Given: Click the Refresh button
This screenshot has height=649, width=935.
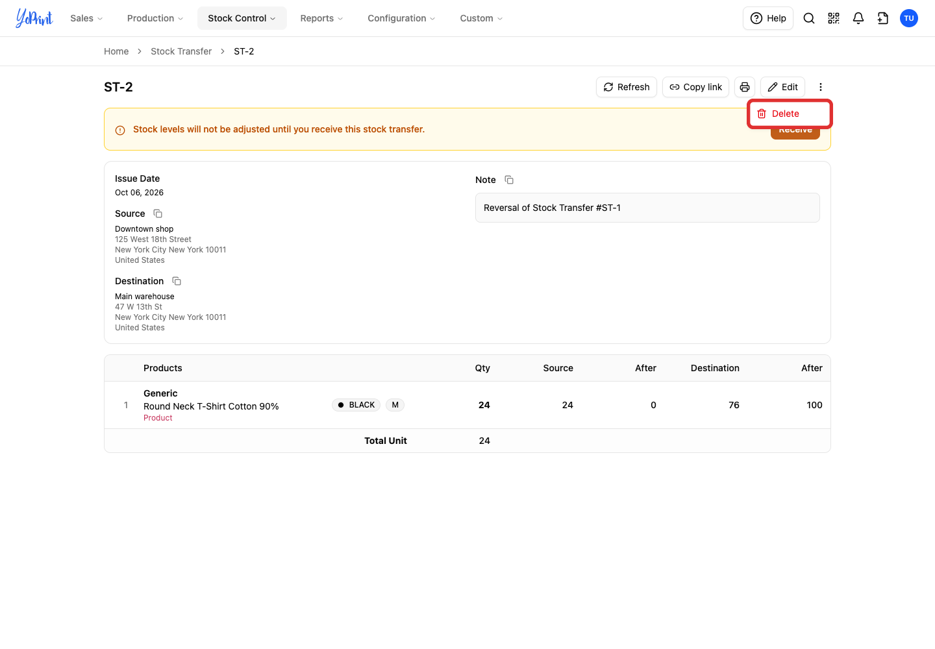Looking at the screenshot, I should tap(627, 87).
